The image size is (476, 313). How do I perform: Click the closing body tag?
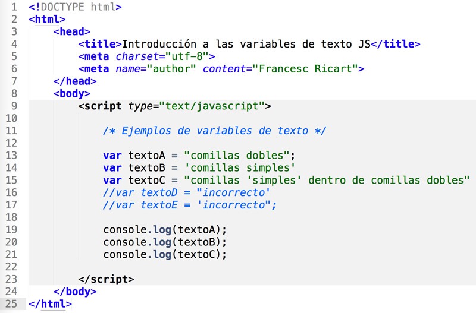coord(75,292)
